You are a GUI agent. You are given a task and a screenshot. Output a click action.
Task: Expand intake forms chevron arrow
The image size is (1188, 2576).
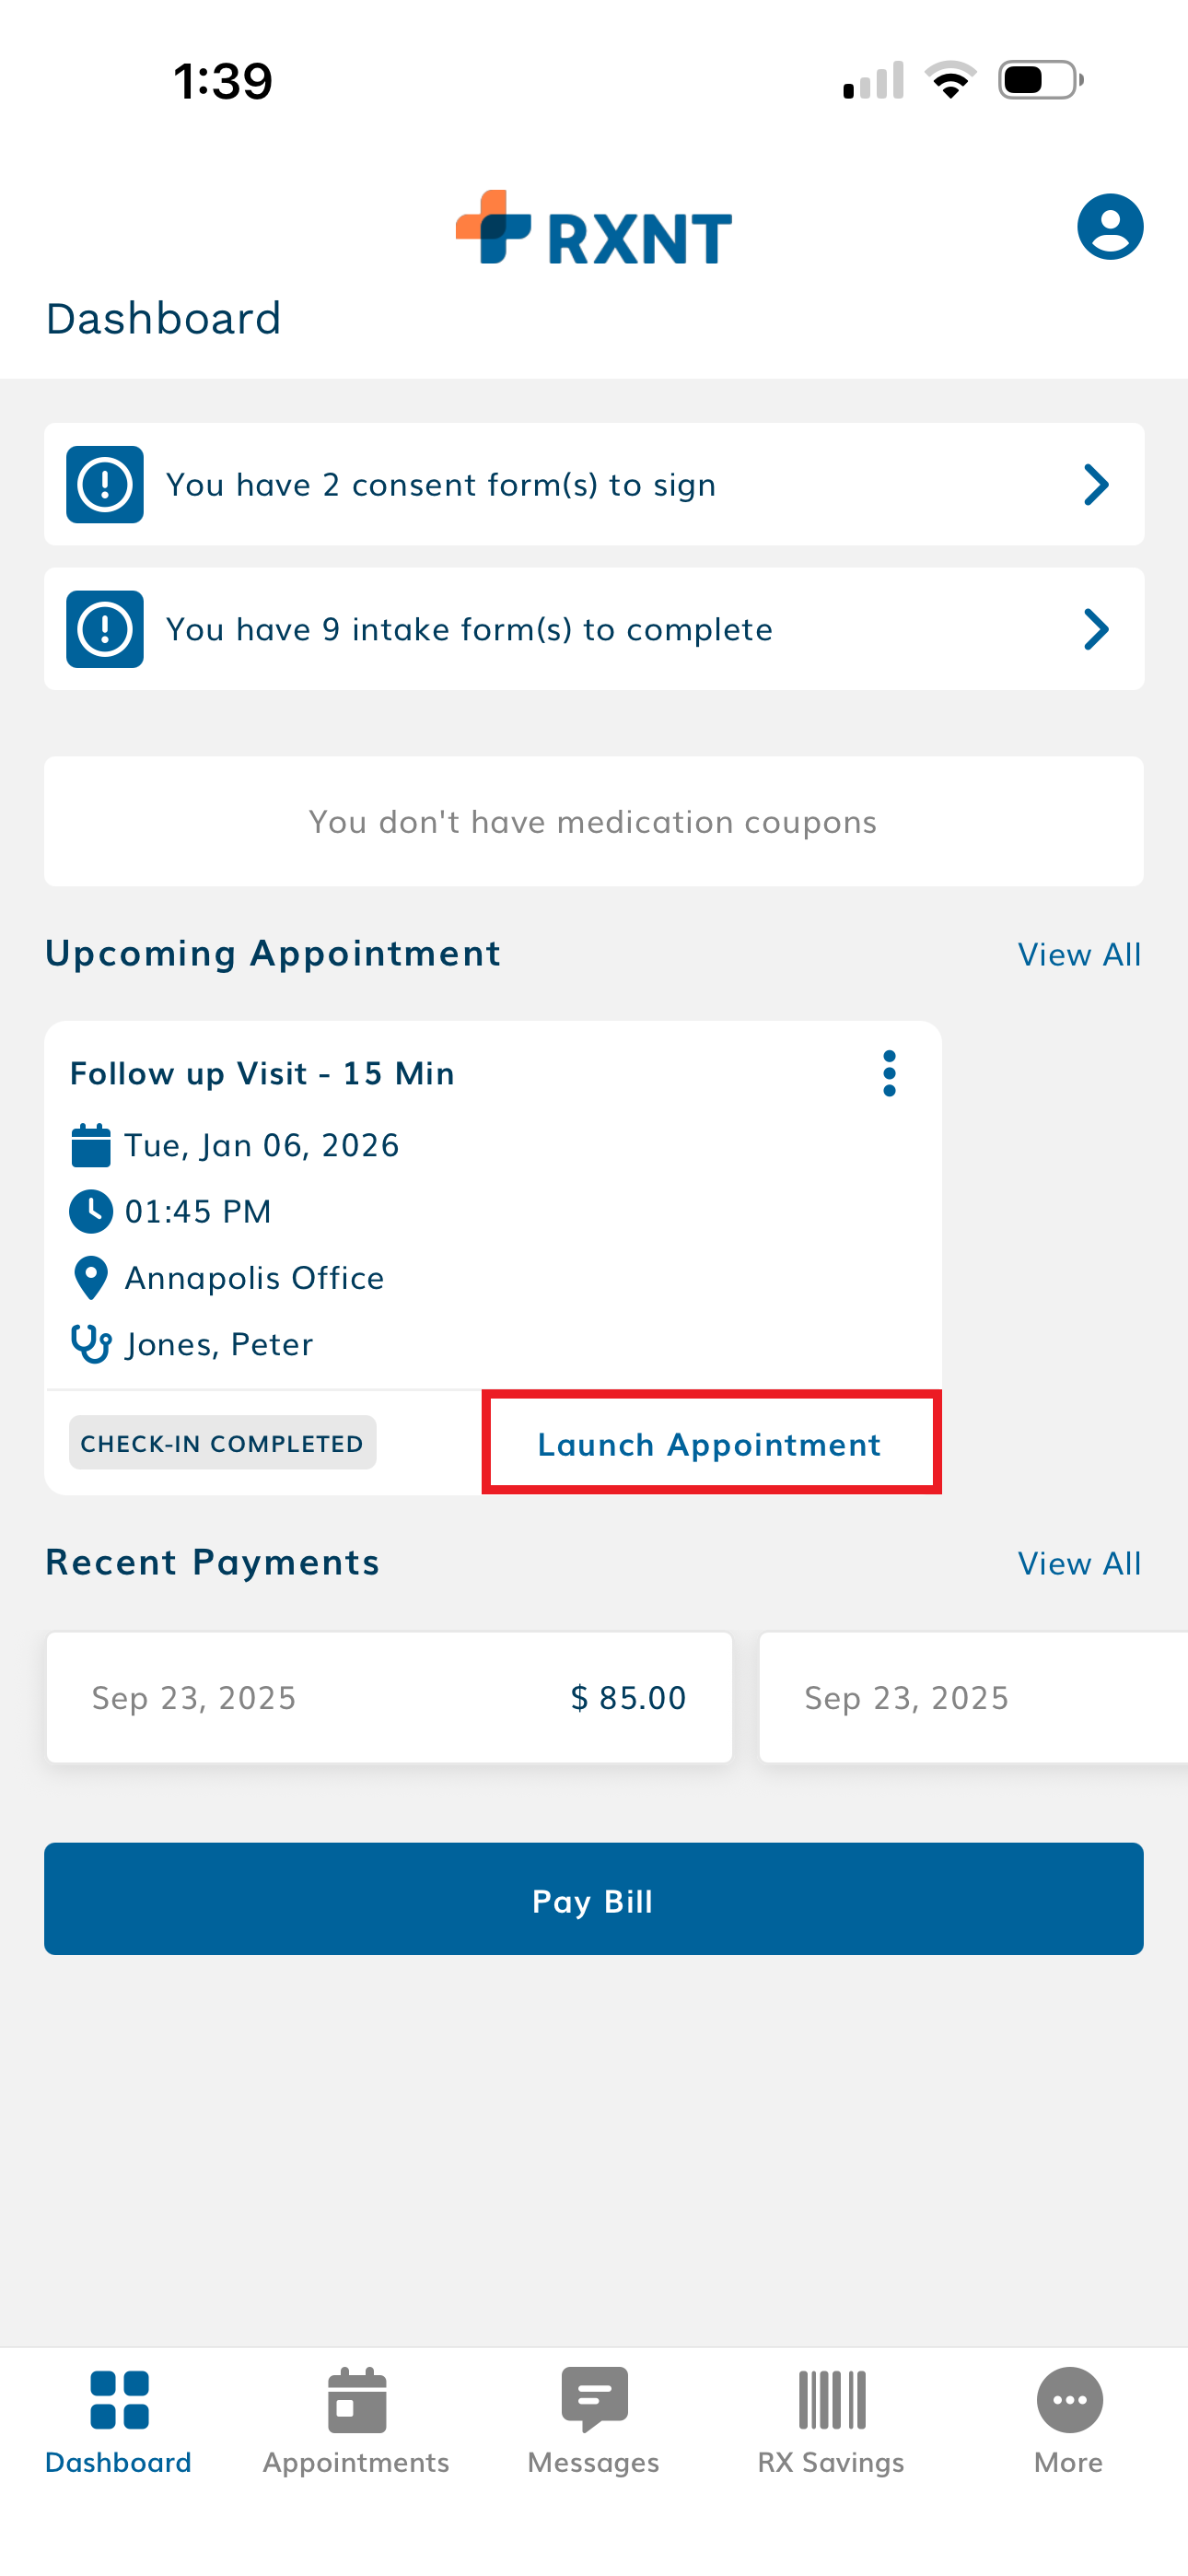pos(1096,629)
